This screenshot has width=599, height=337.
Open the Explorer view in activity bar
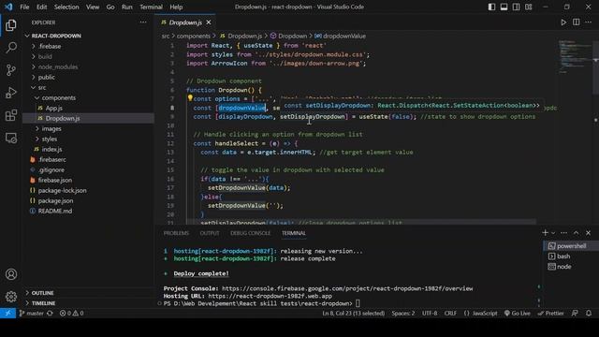click(x=11, y=25)
